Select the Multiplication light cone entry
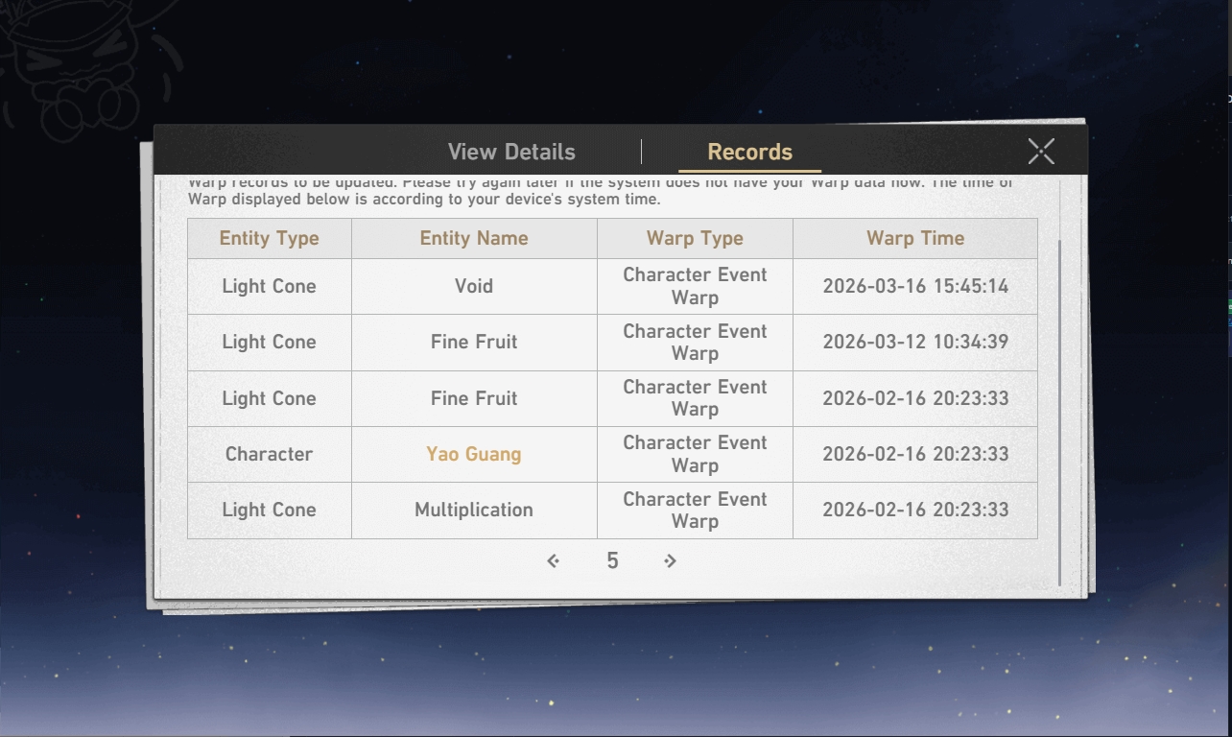This screenshot has width=1232, height=737. (x=474, y=510)
